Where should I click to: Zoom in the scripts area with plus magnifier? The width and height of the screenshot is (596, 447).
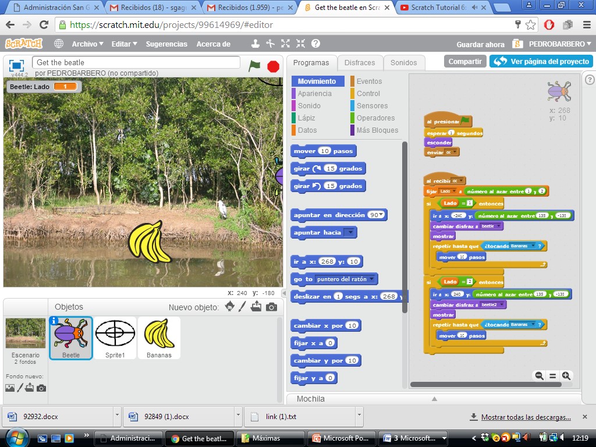coord(566,376)
